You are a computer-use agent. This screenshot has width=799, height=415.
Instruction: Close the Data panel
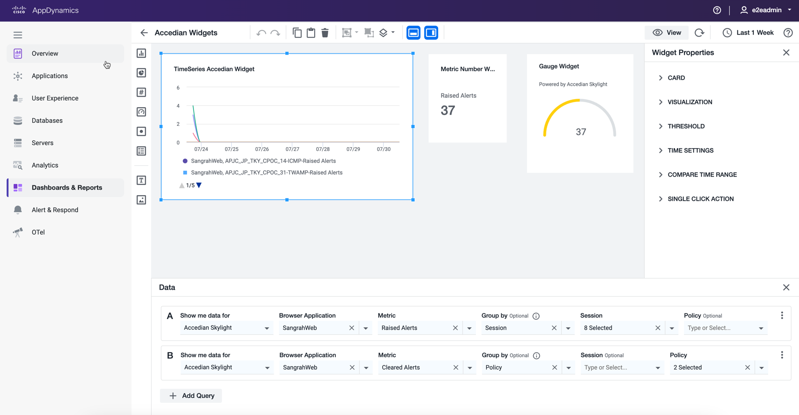pos(786,287)
